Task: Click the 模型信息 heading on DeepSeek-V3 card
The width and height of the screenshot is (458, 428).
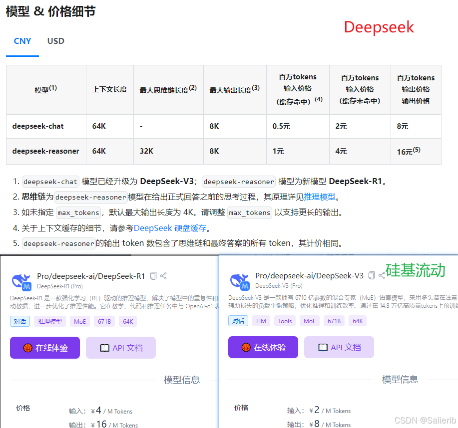Action: point(400,379)
